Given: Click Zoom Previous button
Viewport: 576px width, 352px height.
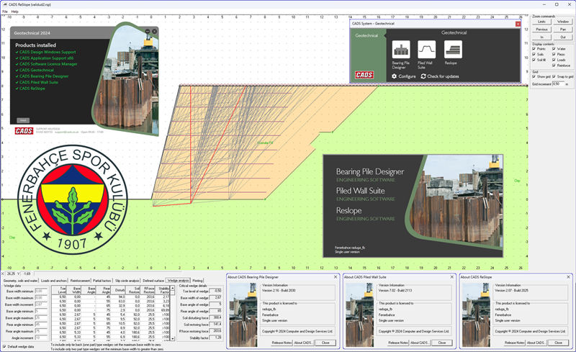Looking at the screenshot, I should tap(541, 30).
